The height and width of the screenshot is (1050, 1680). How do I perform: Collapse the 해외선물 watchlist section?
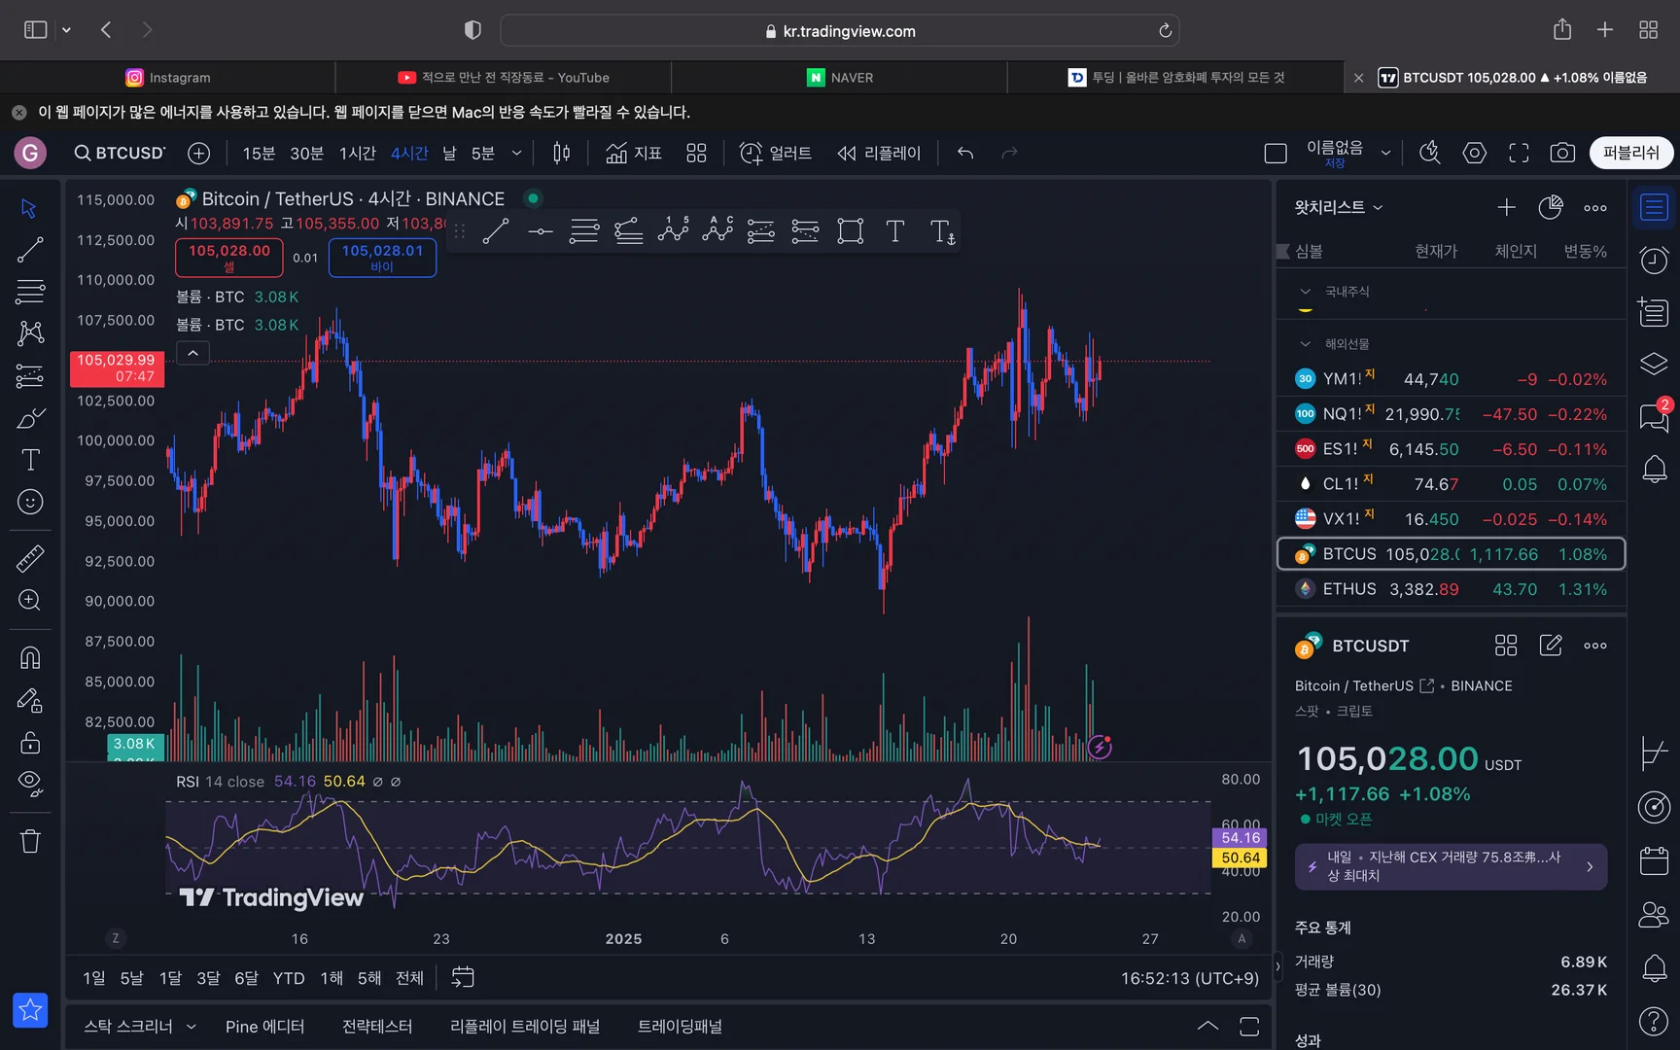point(1306,344)
